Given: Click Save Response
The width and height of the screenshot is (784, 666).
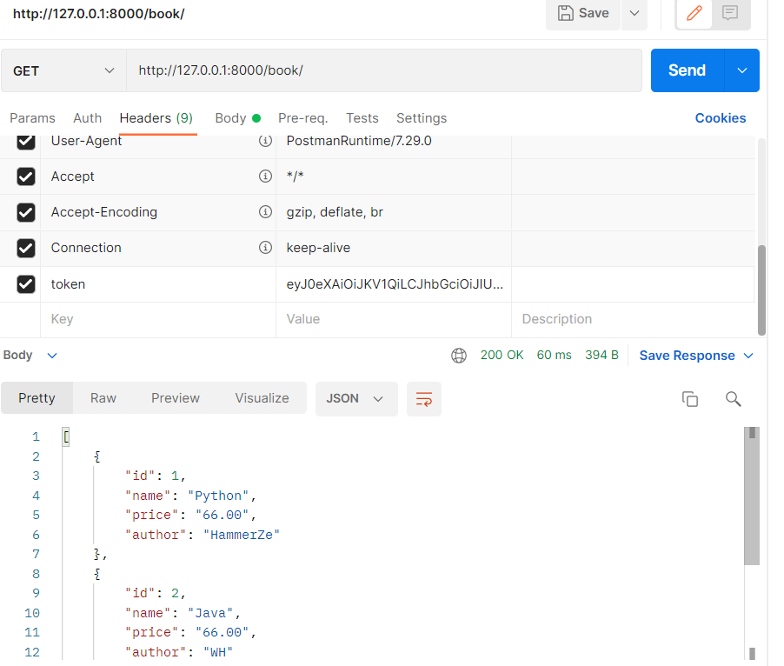Looking at the screenshot, I should click(x=687, y=356).
